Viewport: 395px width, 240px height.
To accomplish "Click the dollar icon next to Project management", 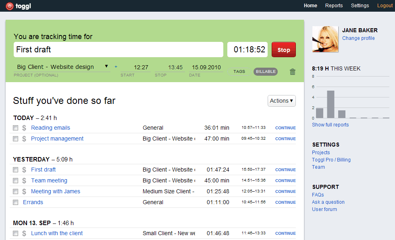I will pyautogui.click(x=24, y=139).
